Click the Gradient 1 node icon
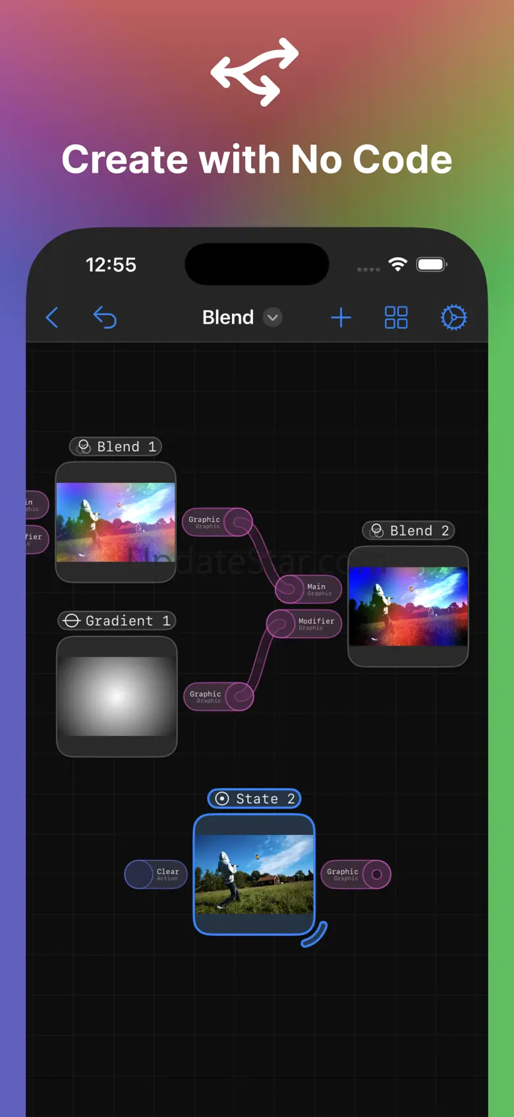The height and width of the screenshot is (1117, 514). point(71,621)
